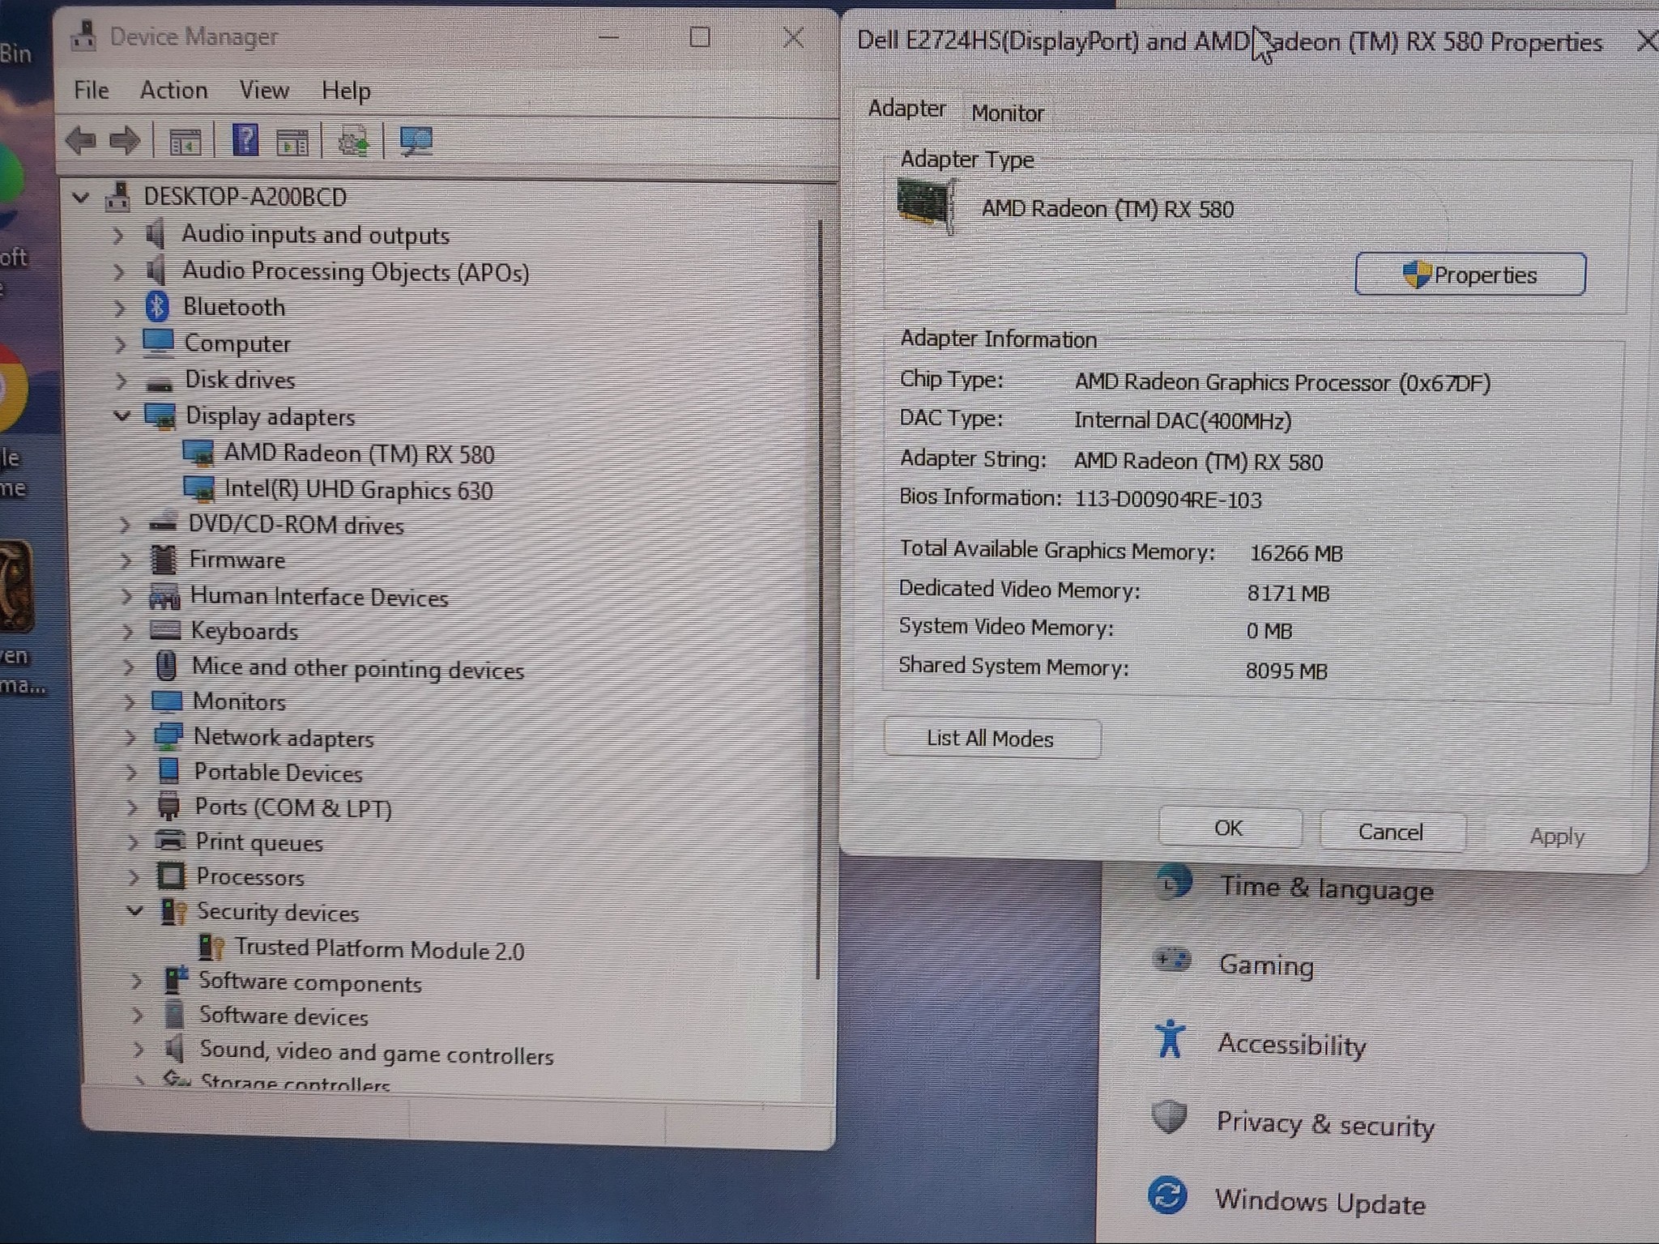Click the Update device driver toolbar icon
The width and height of the screenshot is (1659, 1244).
click(x=353, y=143)
